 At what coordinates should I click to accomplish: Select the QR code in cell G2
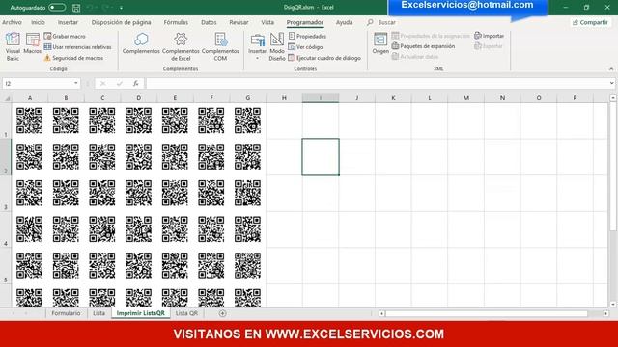(x=247, y=157)
